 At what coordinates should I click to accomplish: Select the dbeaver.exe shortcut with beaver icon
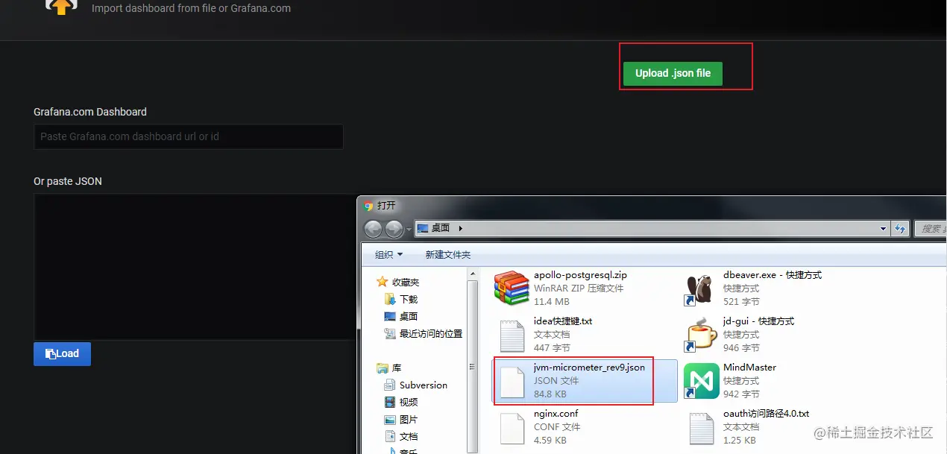[774, 289]
